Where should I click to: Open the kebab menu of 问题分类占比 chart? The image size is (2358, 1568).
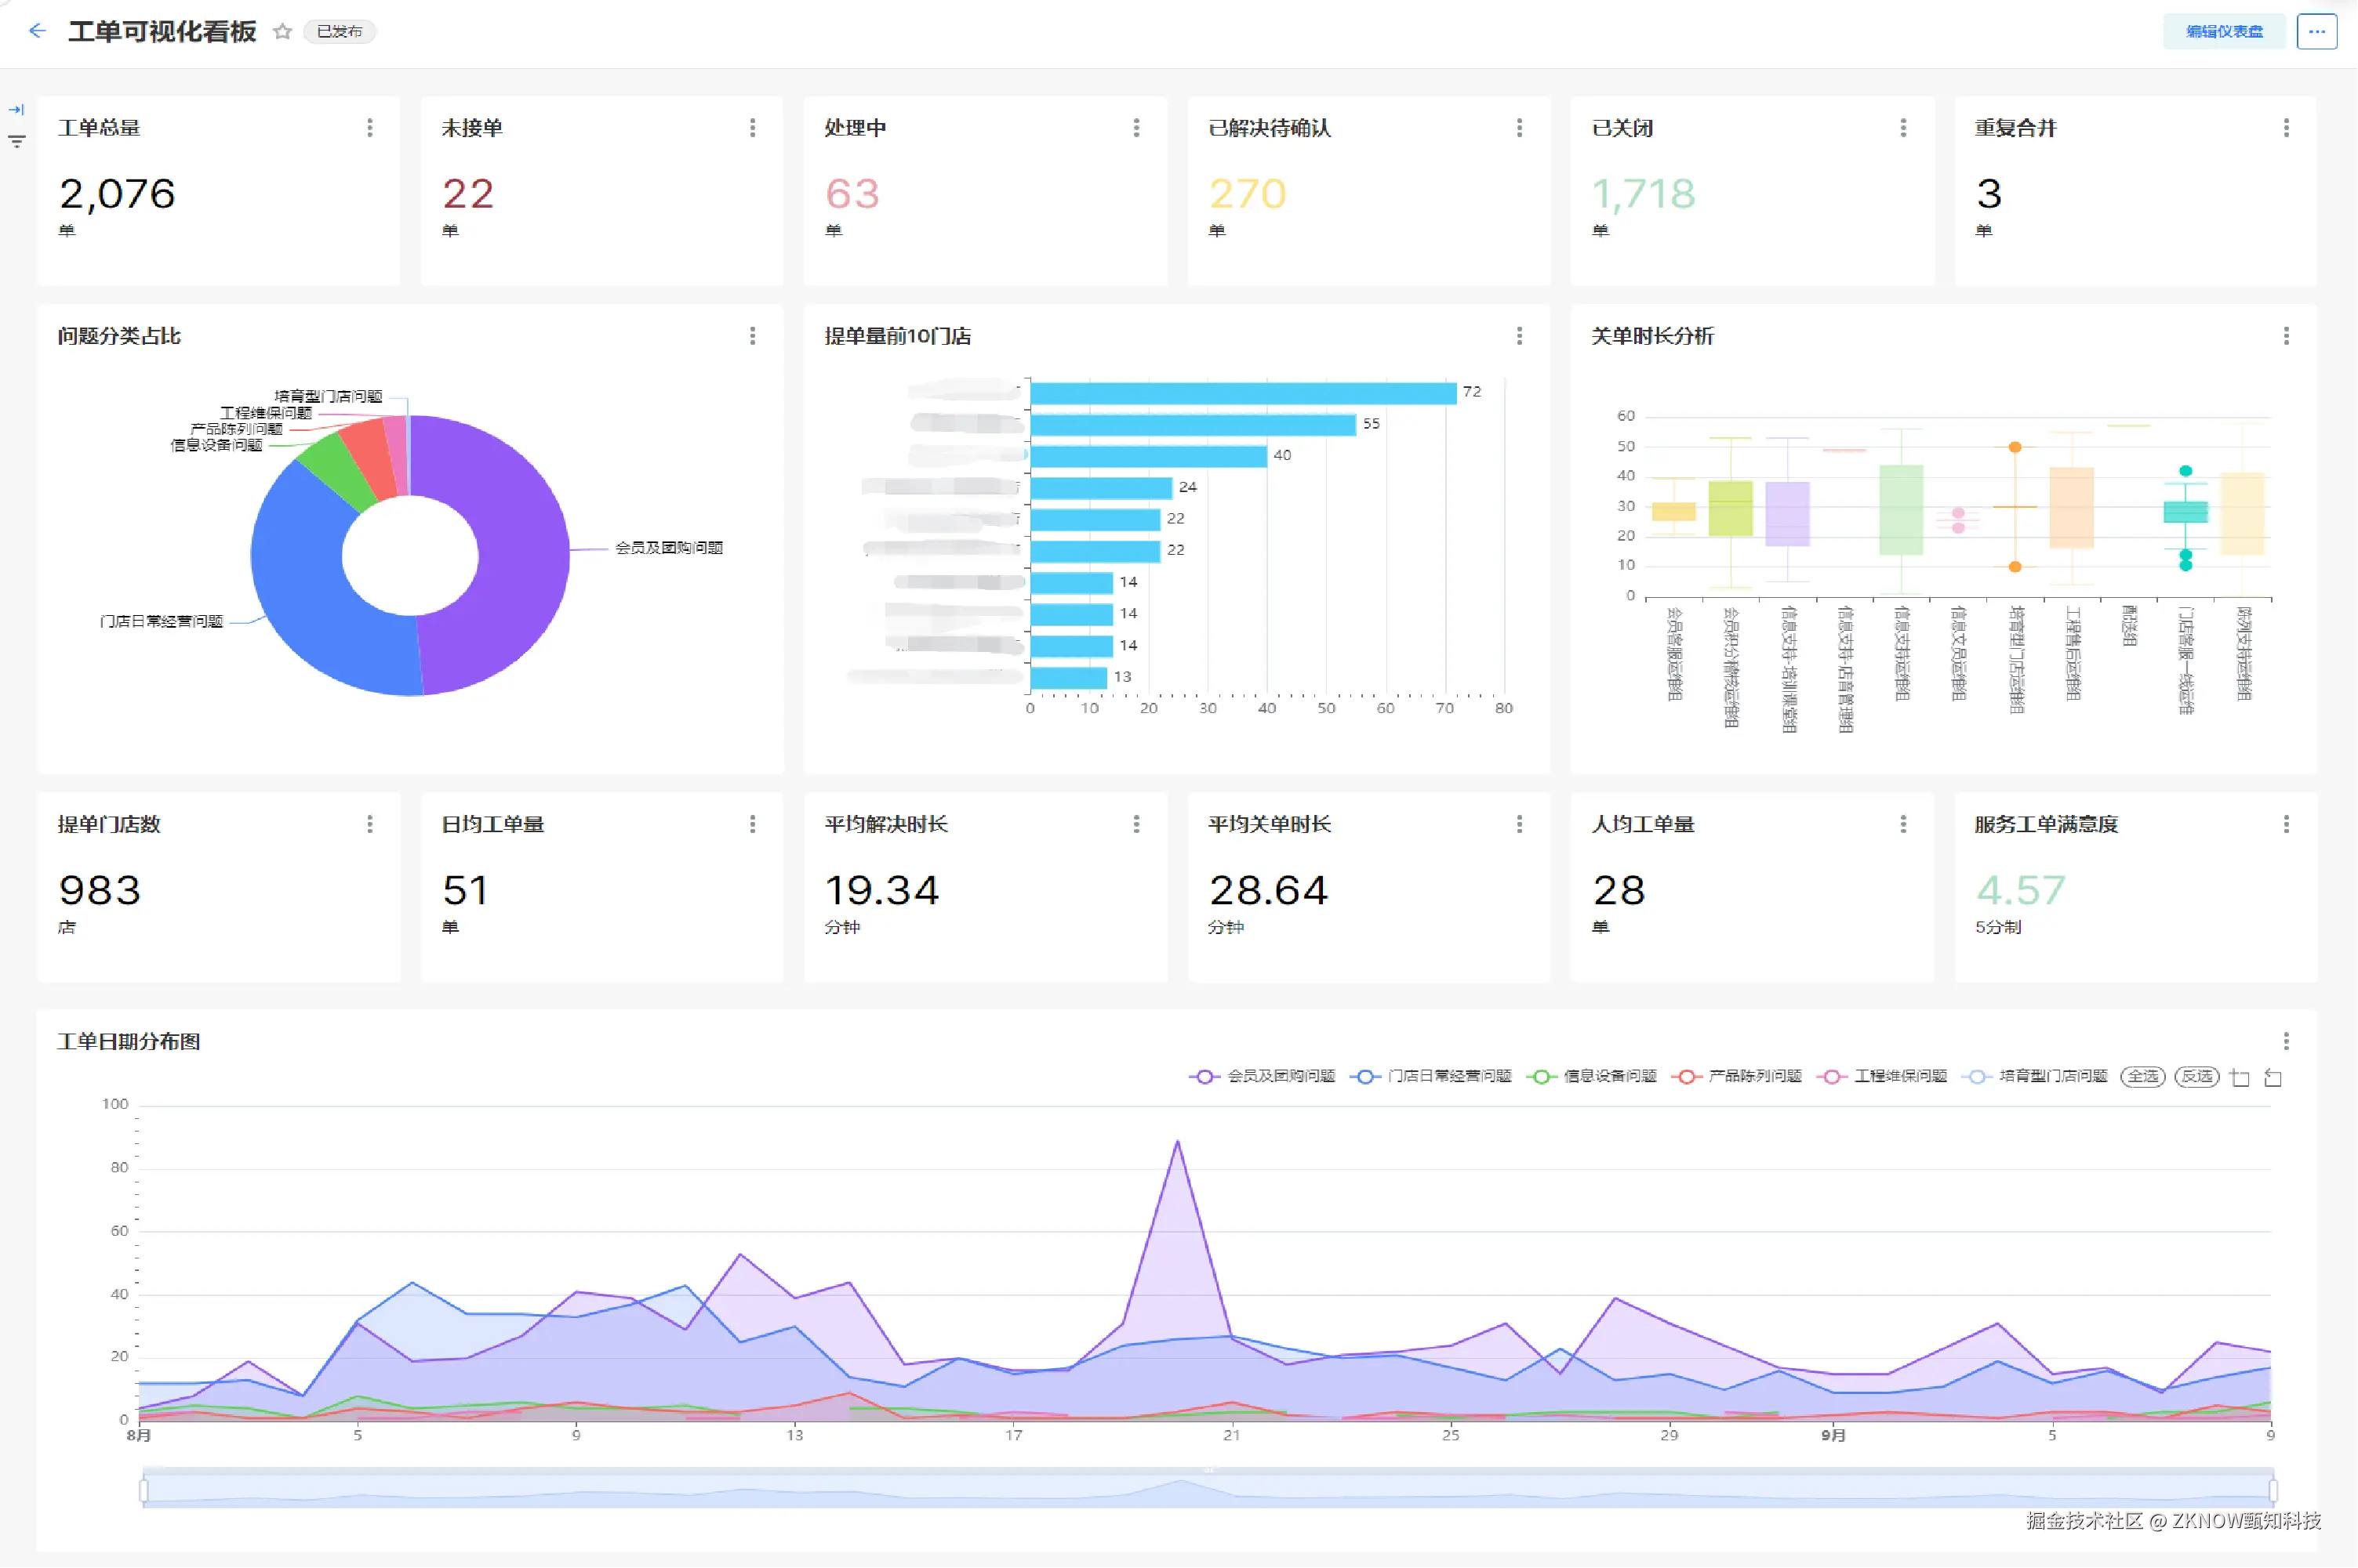[x=754, y=336]
